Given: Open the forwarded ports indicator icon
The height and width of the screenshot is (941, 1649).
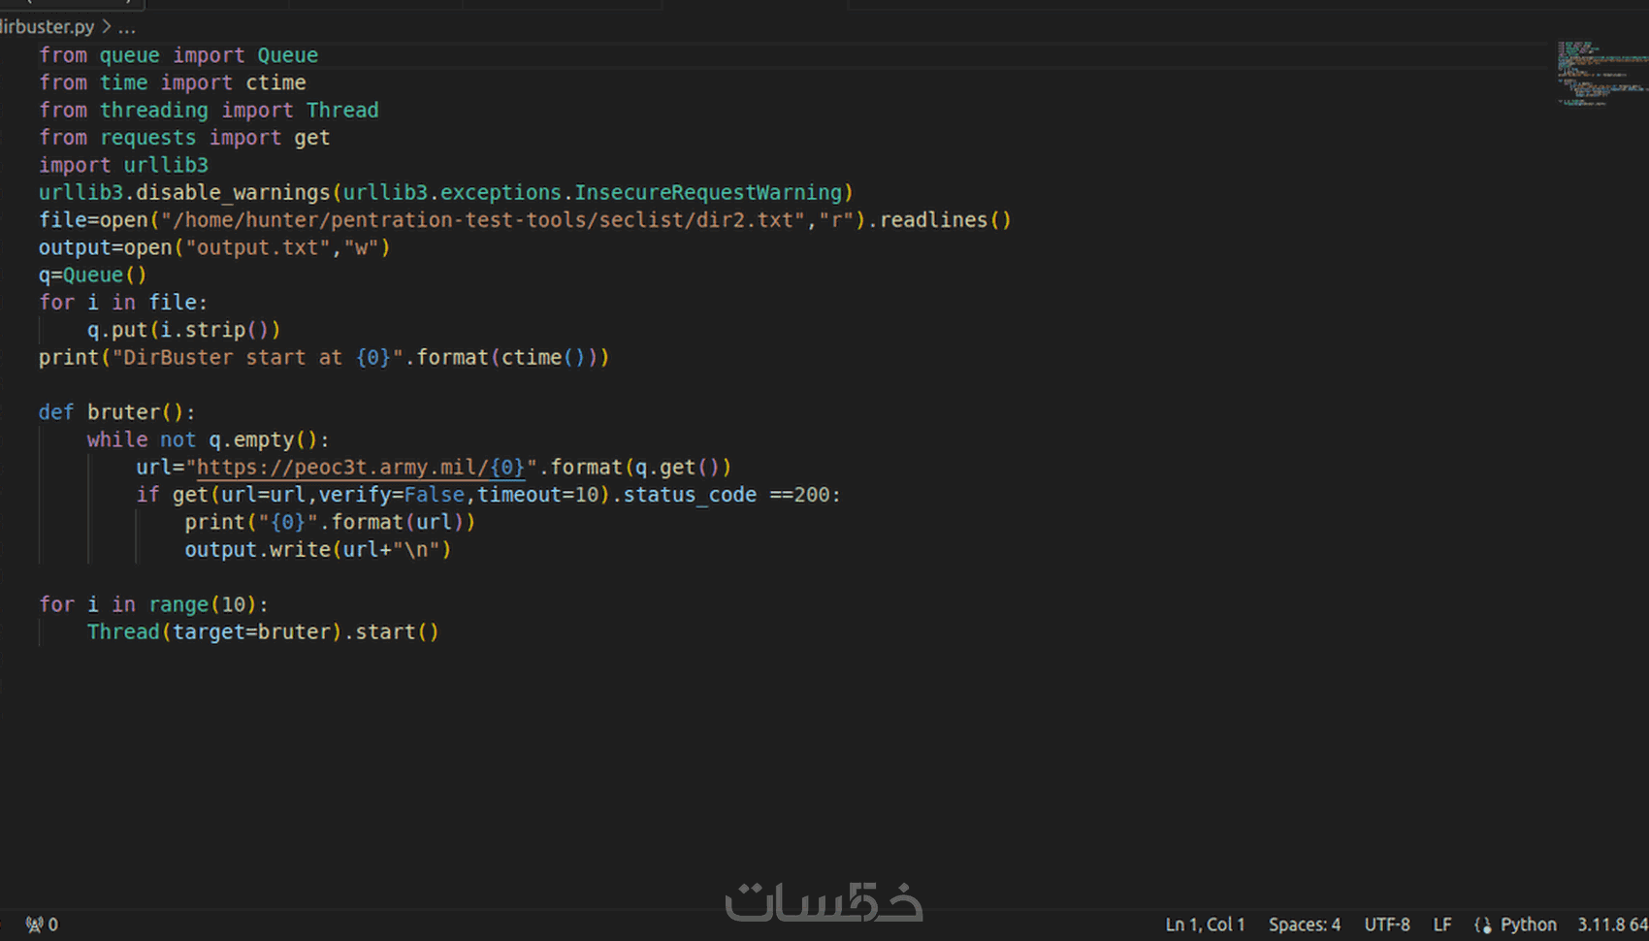Looking at the screenshot, I should pyautogui.click(x=42, y=925).
